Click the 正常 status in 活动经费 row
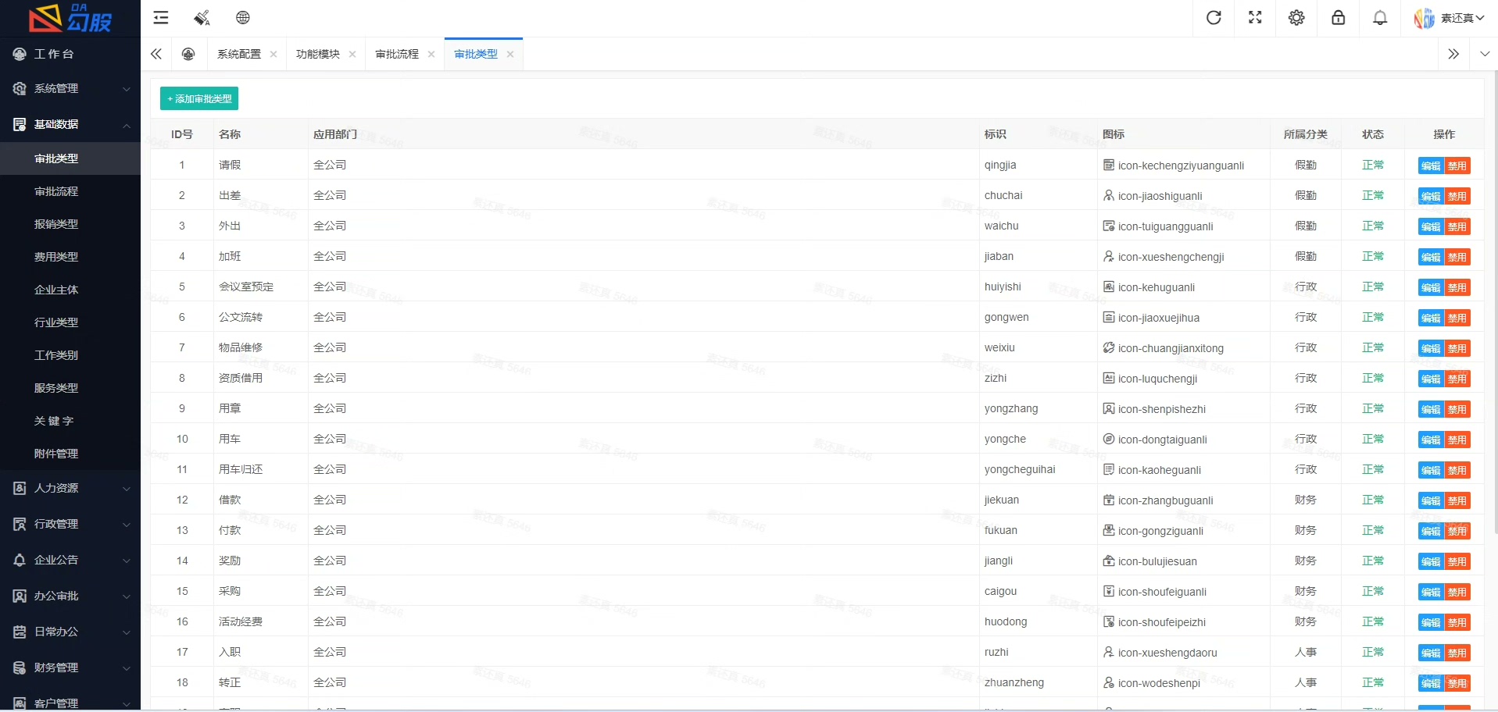 point(1373,621)
